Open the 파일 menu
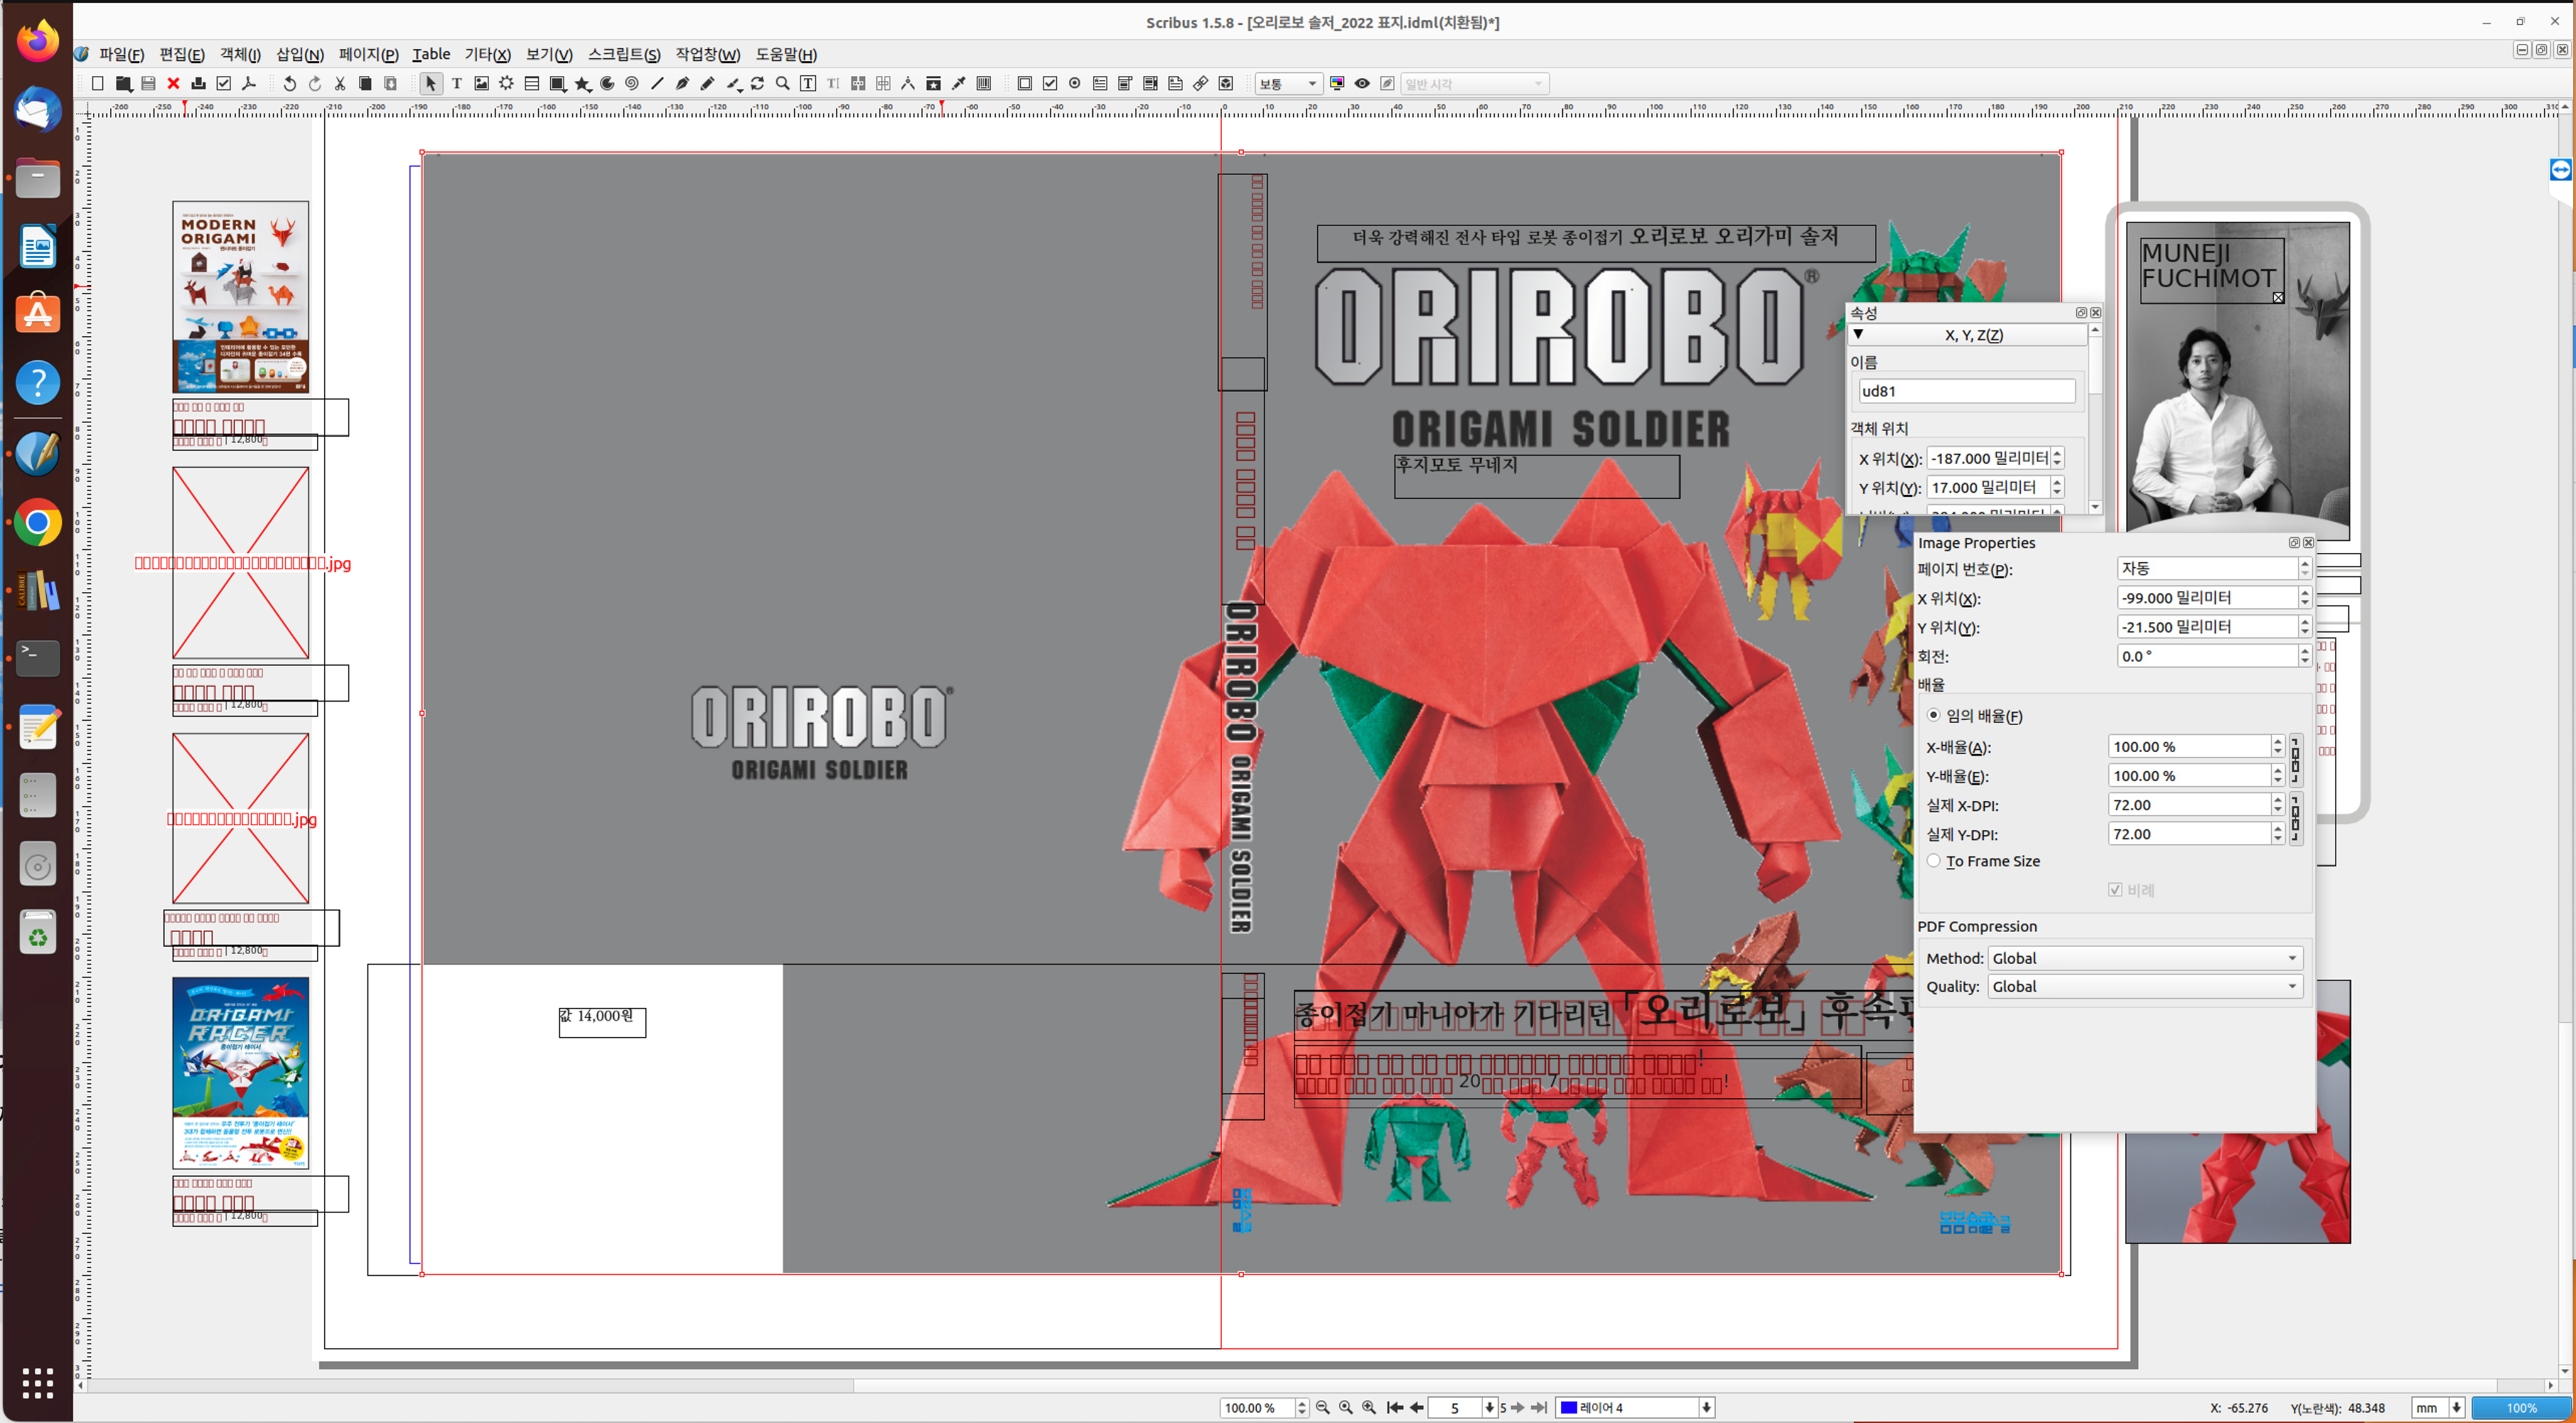Viewport: 2576px width, 1423px height. click(122, 54)
